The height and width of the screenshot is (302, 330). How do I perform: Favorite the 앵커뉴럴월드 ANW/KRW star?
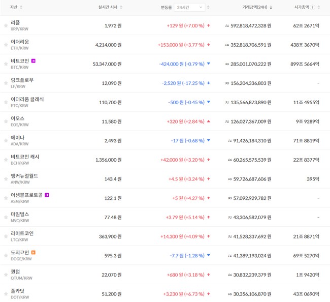(6, 179)
